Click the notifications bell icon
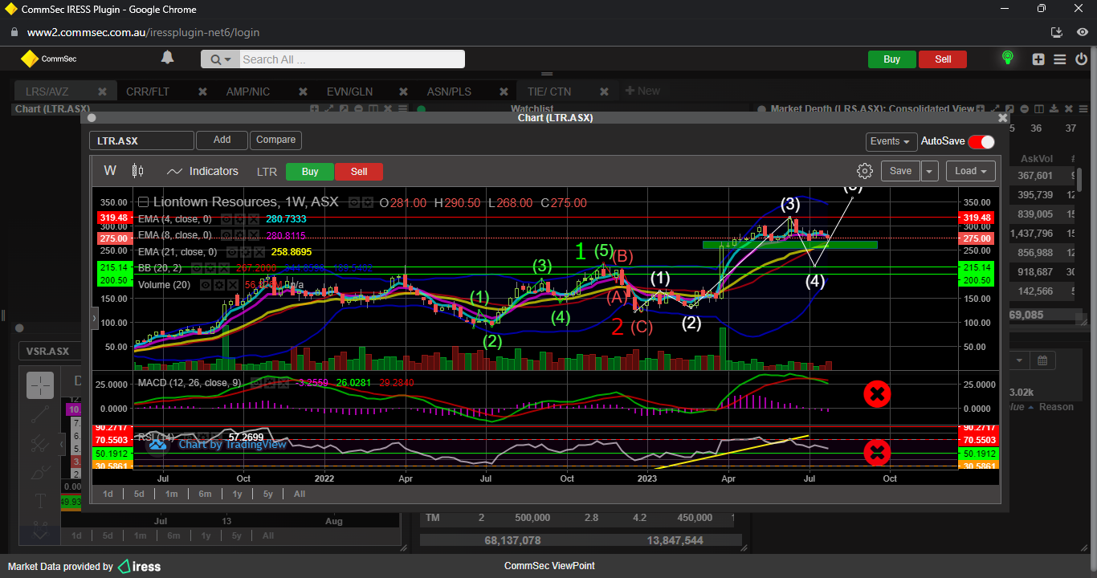The width and height of the screenshot is (1097, 578). click(x=167, y=58)
